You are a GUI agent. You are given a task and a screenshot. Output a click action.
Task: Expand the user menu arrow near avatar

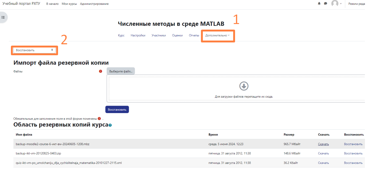tap(341, 4)
